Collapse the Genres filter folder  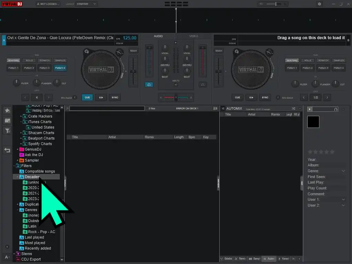click(18, 210)
